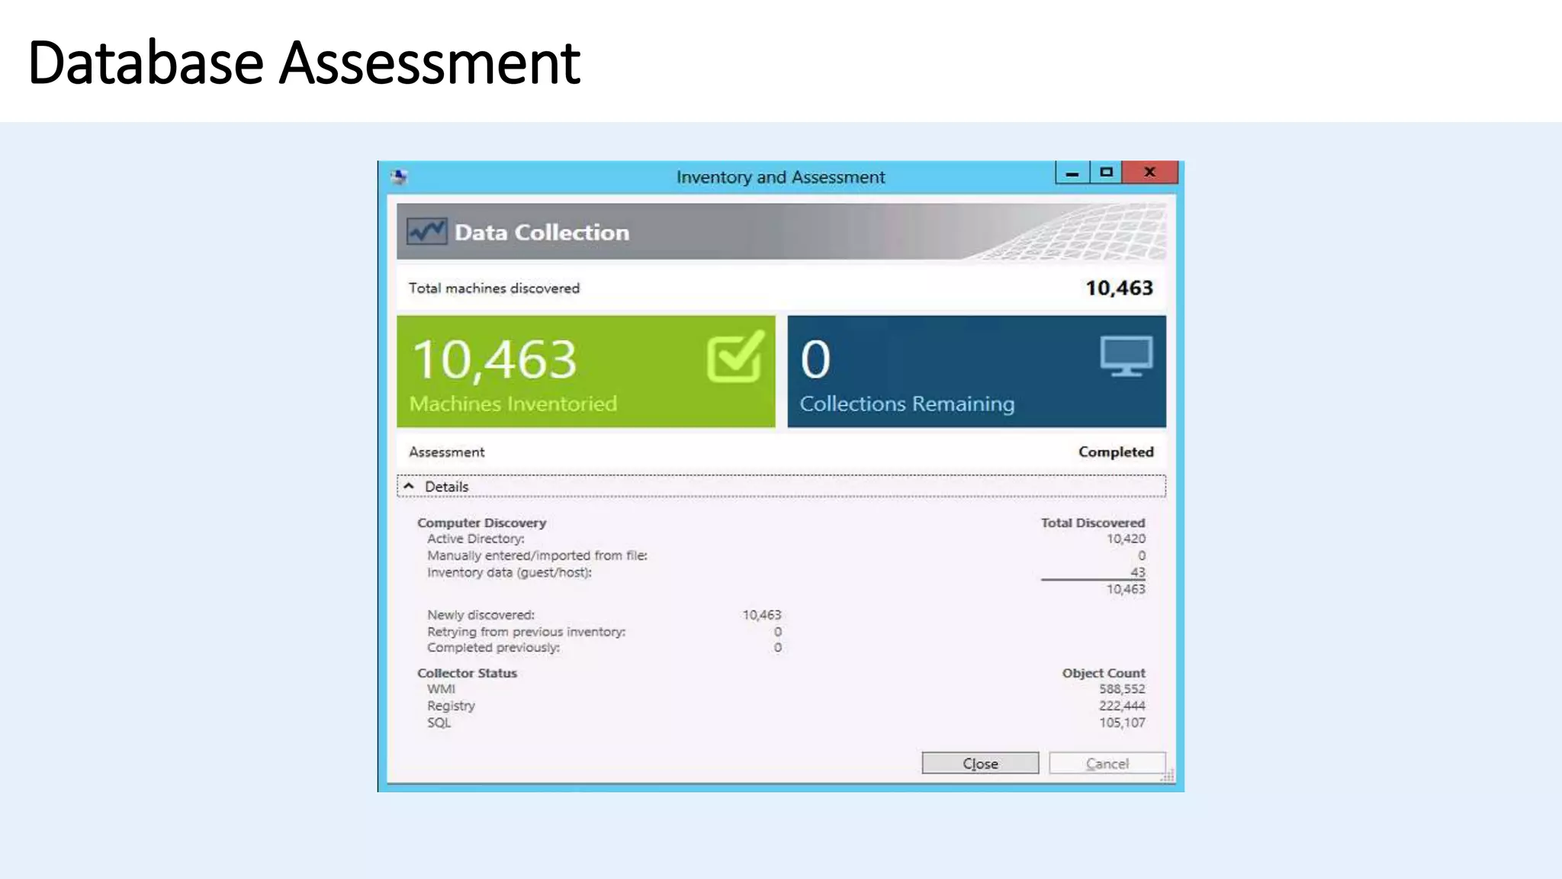Click the Manually entered/imported from file label

coord(537,555)
